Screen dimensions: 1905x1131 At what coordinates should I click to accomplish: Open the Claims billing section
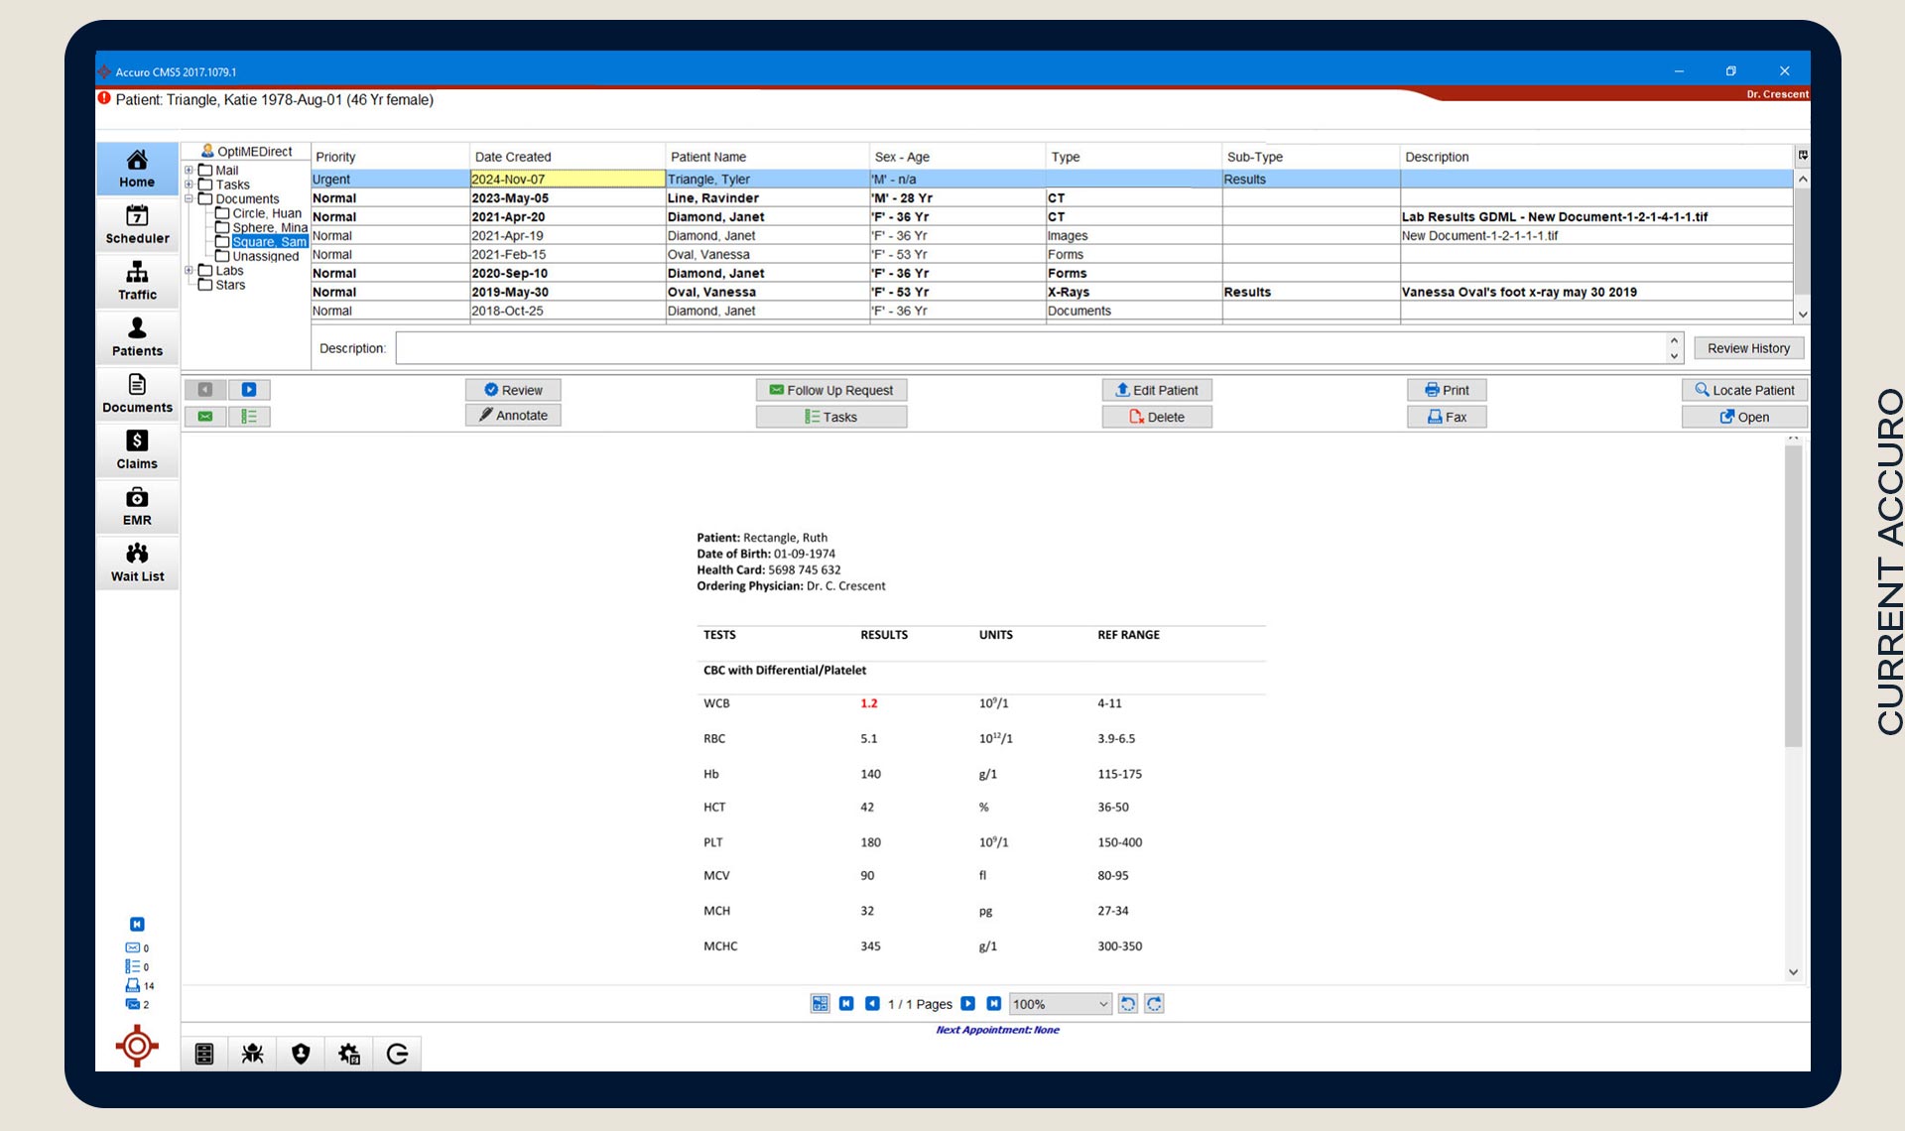point(137,449)
